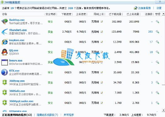Viewport: 165px width, 117px height.
Task: Click 无限制 limit for flashfxp.exe
Action: click(95, 22)
